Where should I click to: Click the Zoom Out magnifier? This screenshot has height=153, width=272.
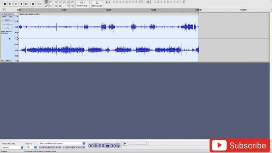[x=60, y=2]
